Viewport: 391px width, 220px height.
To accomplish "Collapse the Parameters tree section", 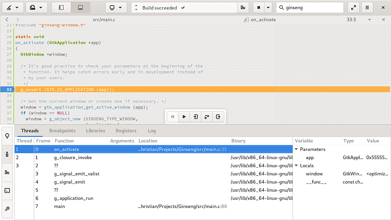I will (296, 149).
